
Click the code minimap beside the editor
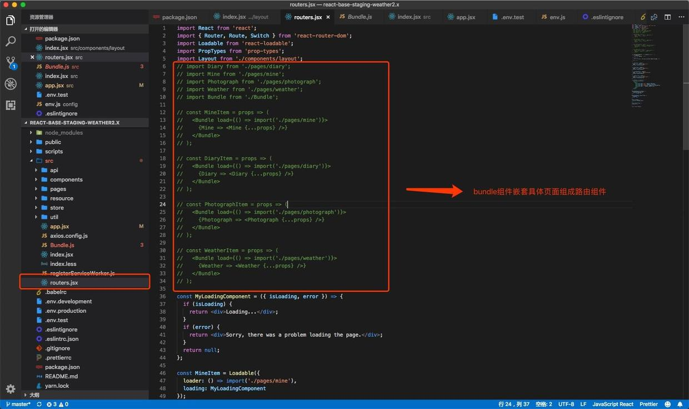[646, 67]
